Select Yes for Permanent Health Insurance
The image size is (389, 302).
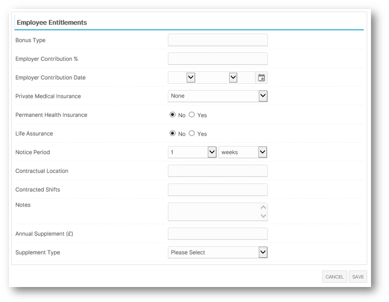(192, 115)
